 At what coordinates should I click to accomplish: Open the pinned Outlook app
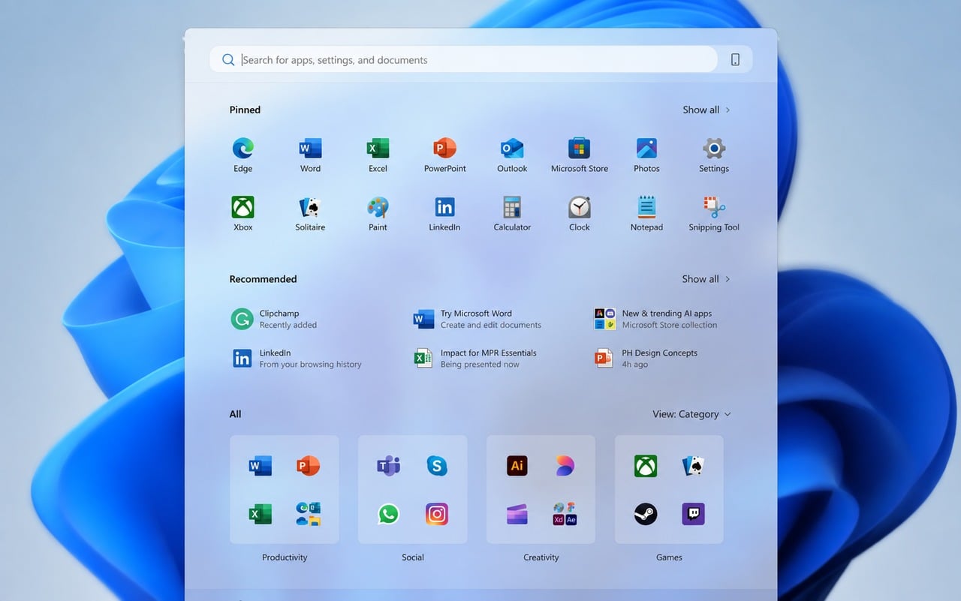(512, 155)
